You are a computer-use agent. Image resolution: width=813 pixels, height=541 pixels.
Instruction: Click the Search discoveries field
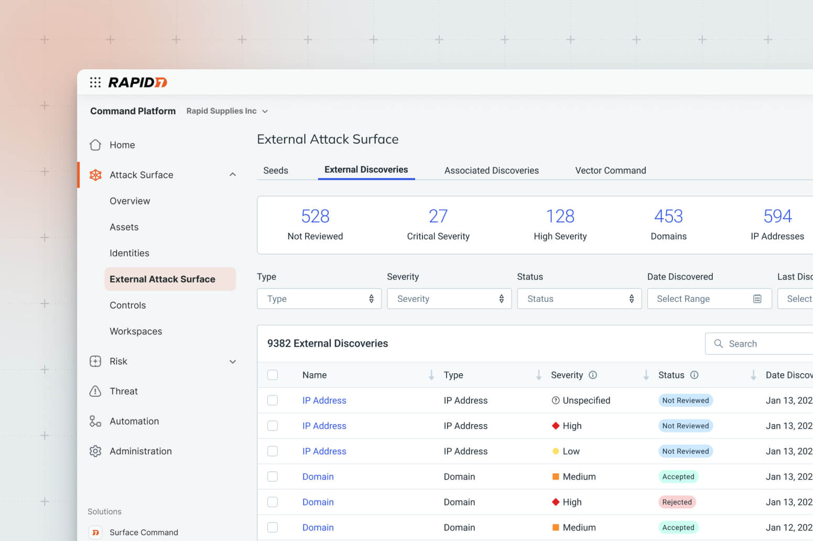pyautogui.click(x=760, y=344)
